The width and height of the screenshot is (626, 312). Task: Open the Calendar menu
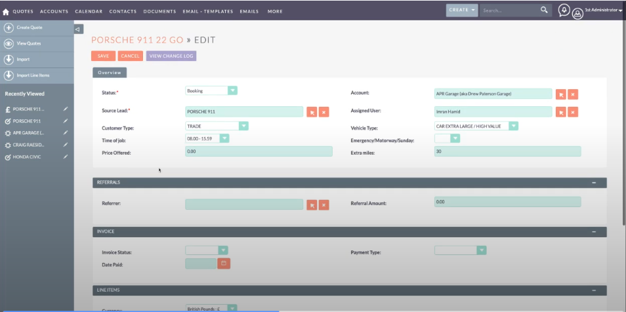89,11
